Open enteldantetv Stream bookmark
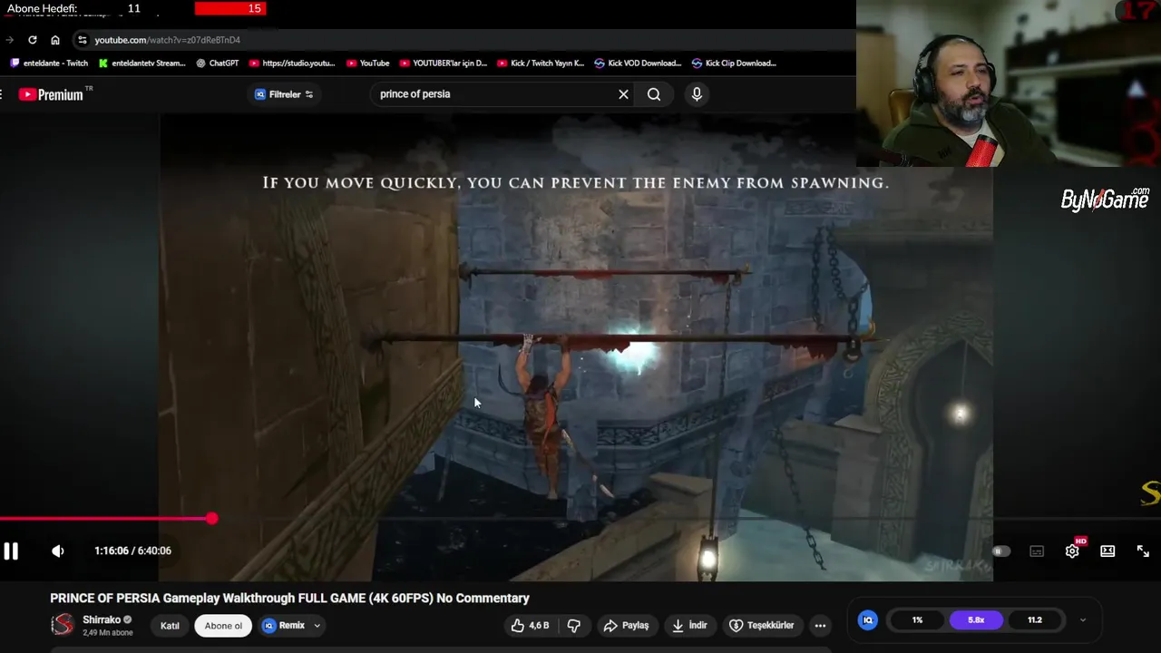Viewport: 1161px width, 653px height. point(142,63)
